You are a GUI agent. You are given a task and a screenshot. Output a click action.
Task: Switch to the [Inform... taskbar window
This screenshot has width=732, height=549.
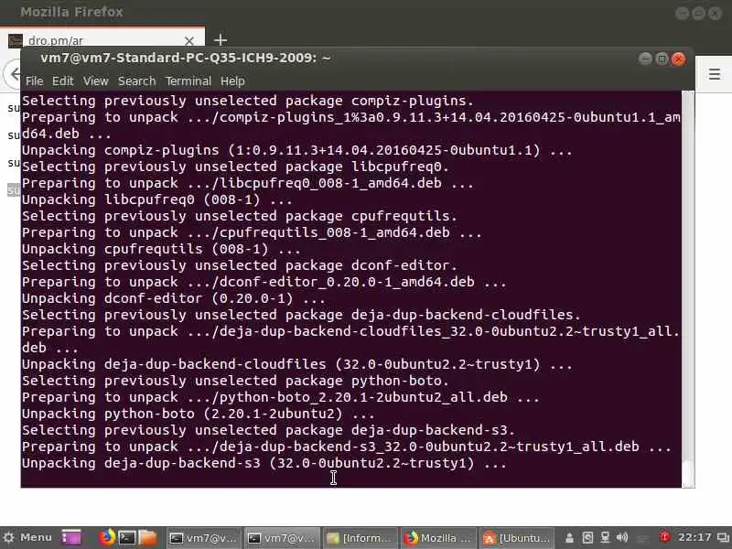[x=360, y=538]
